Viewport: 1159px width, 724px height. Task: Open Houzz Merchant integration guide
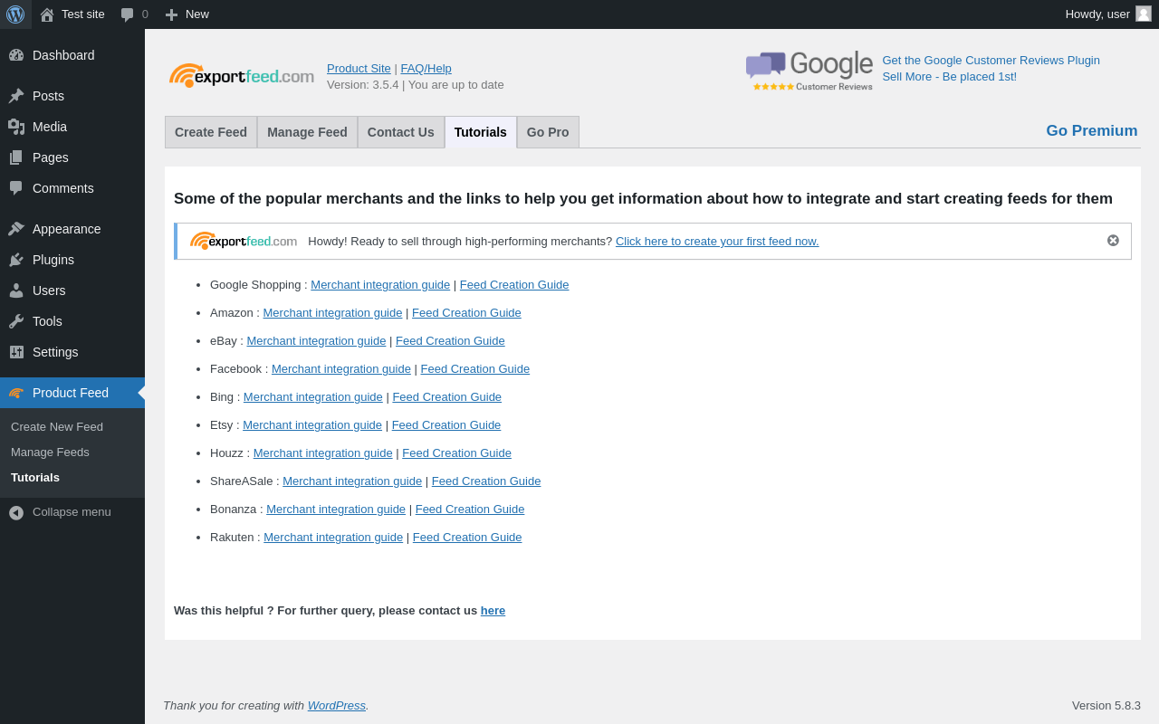point(323,453)
